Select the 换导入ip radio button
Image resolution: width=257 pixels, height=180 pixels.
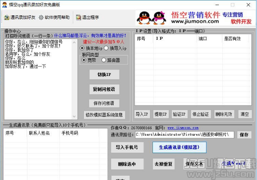pos(106,48)
